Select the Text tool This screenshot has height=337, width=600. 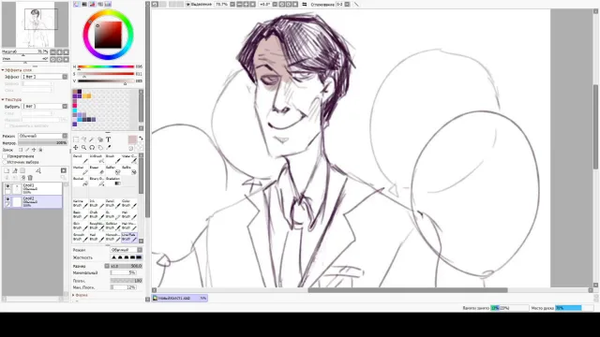coord(109,139)
